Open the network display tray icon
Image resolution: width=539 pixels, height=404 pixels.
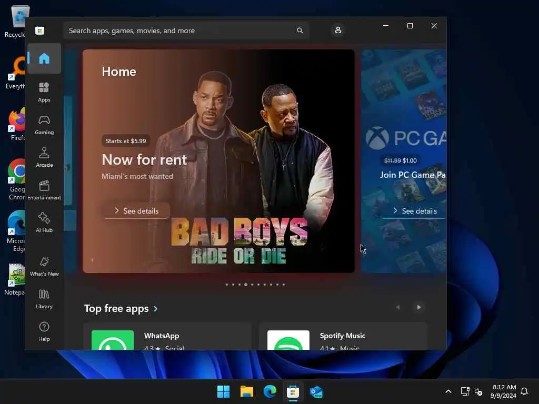465,391
